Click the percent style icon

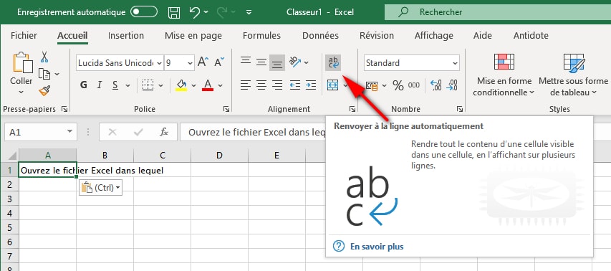[x=398, y=85]
